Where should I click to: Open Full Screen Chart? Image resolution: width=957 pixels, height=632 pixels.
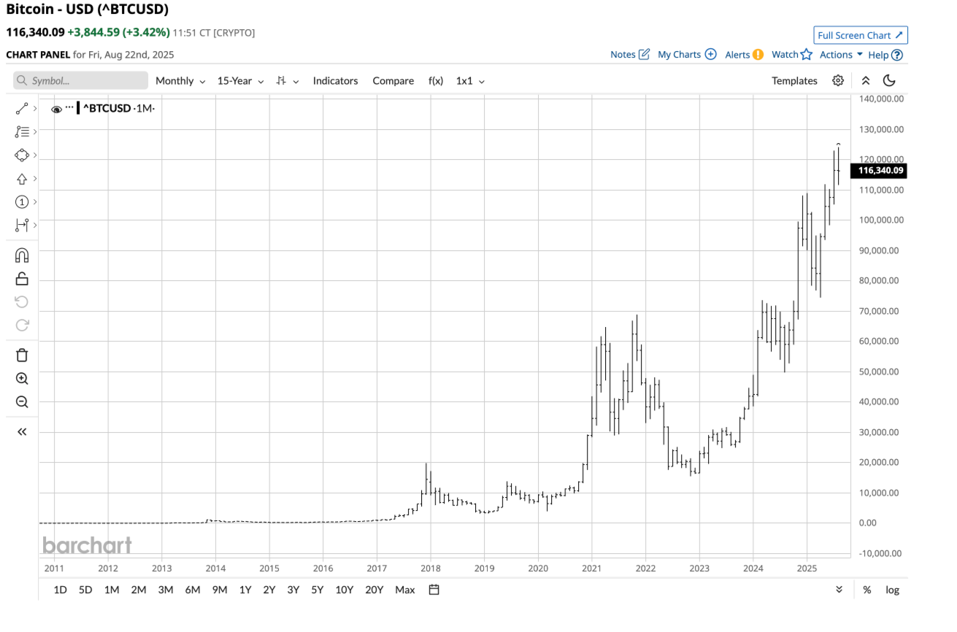pyautogui.click(x=861, y=35)
